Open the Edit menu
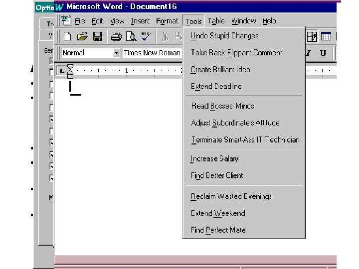 [97, 21]
